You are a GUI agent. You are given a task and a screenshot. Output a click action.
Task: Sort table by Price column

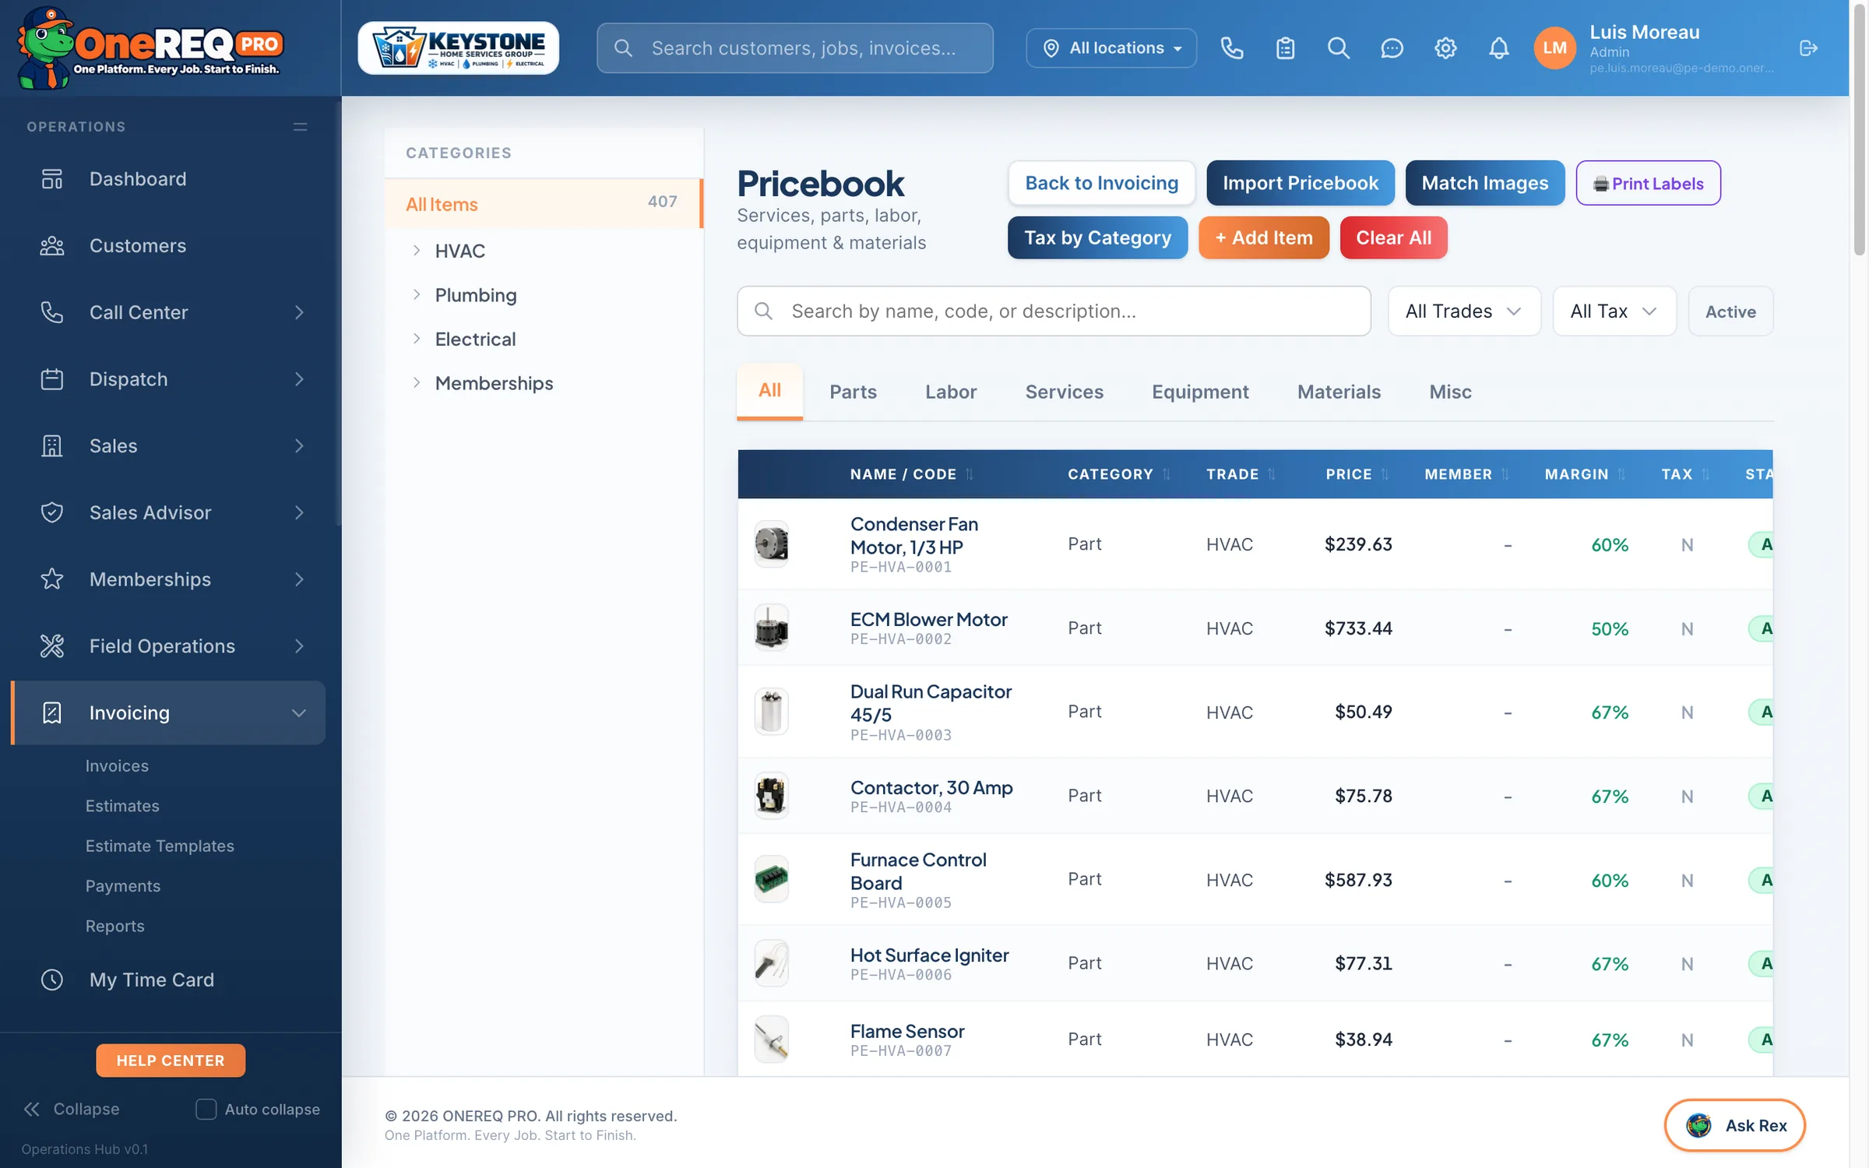[1357, 474]
